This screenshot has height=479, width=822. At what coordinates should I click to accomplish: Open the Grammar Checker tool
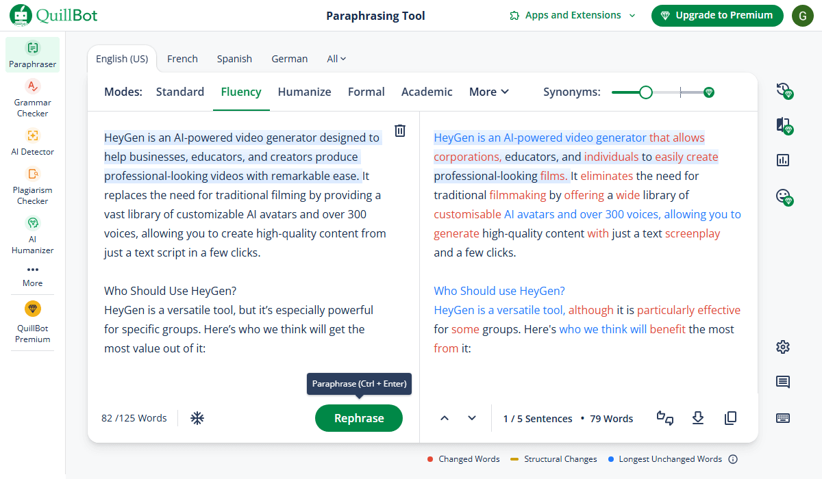(32, 98)
